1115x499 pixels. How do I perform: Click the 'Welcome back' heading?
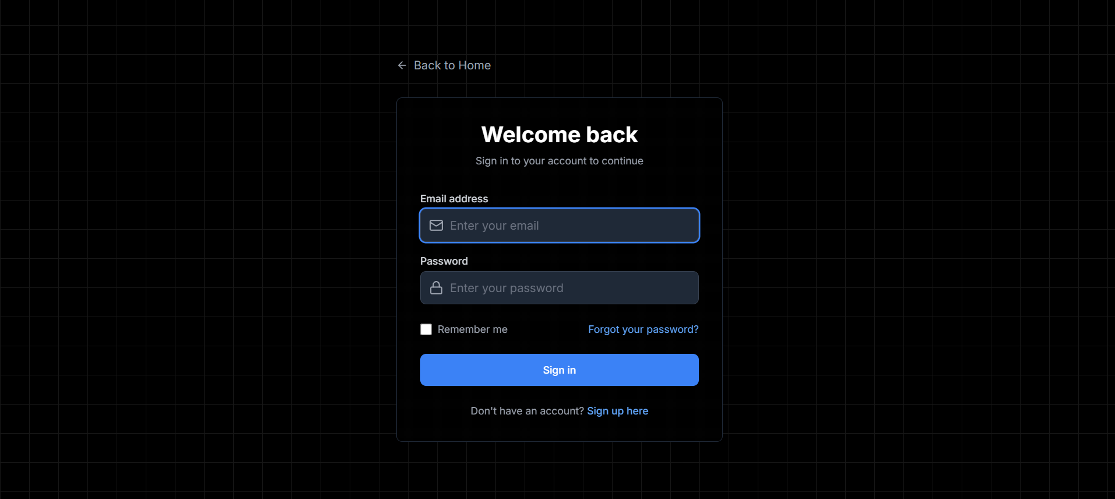(x=559, y=135)
